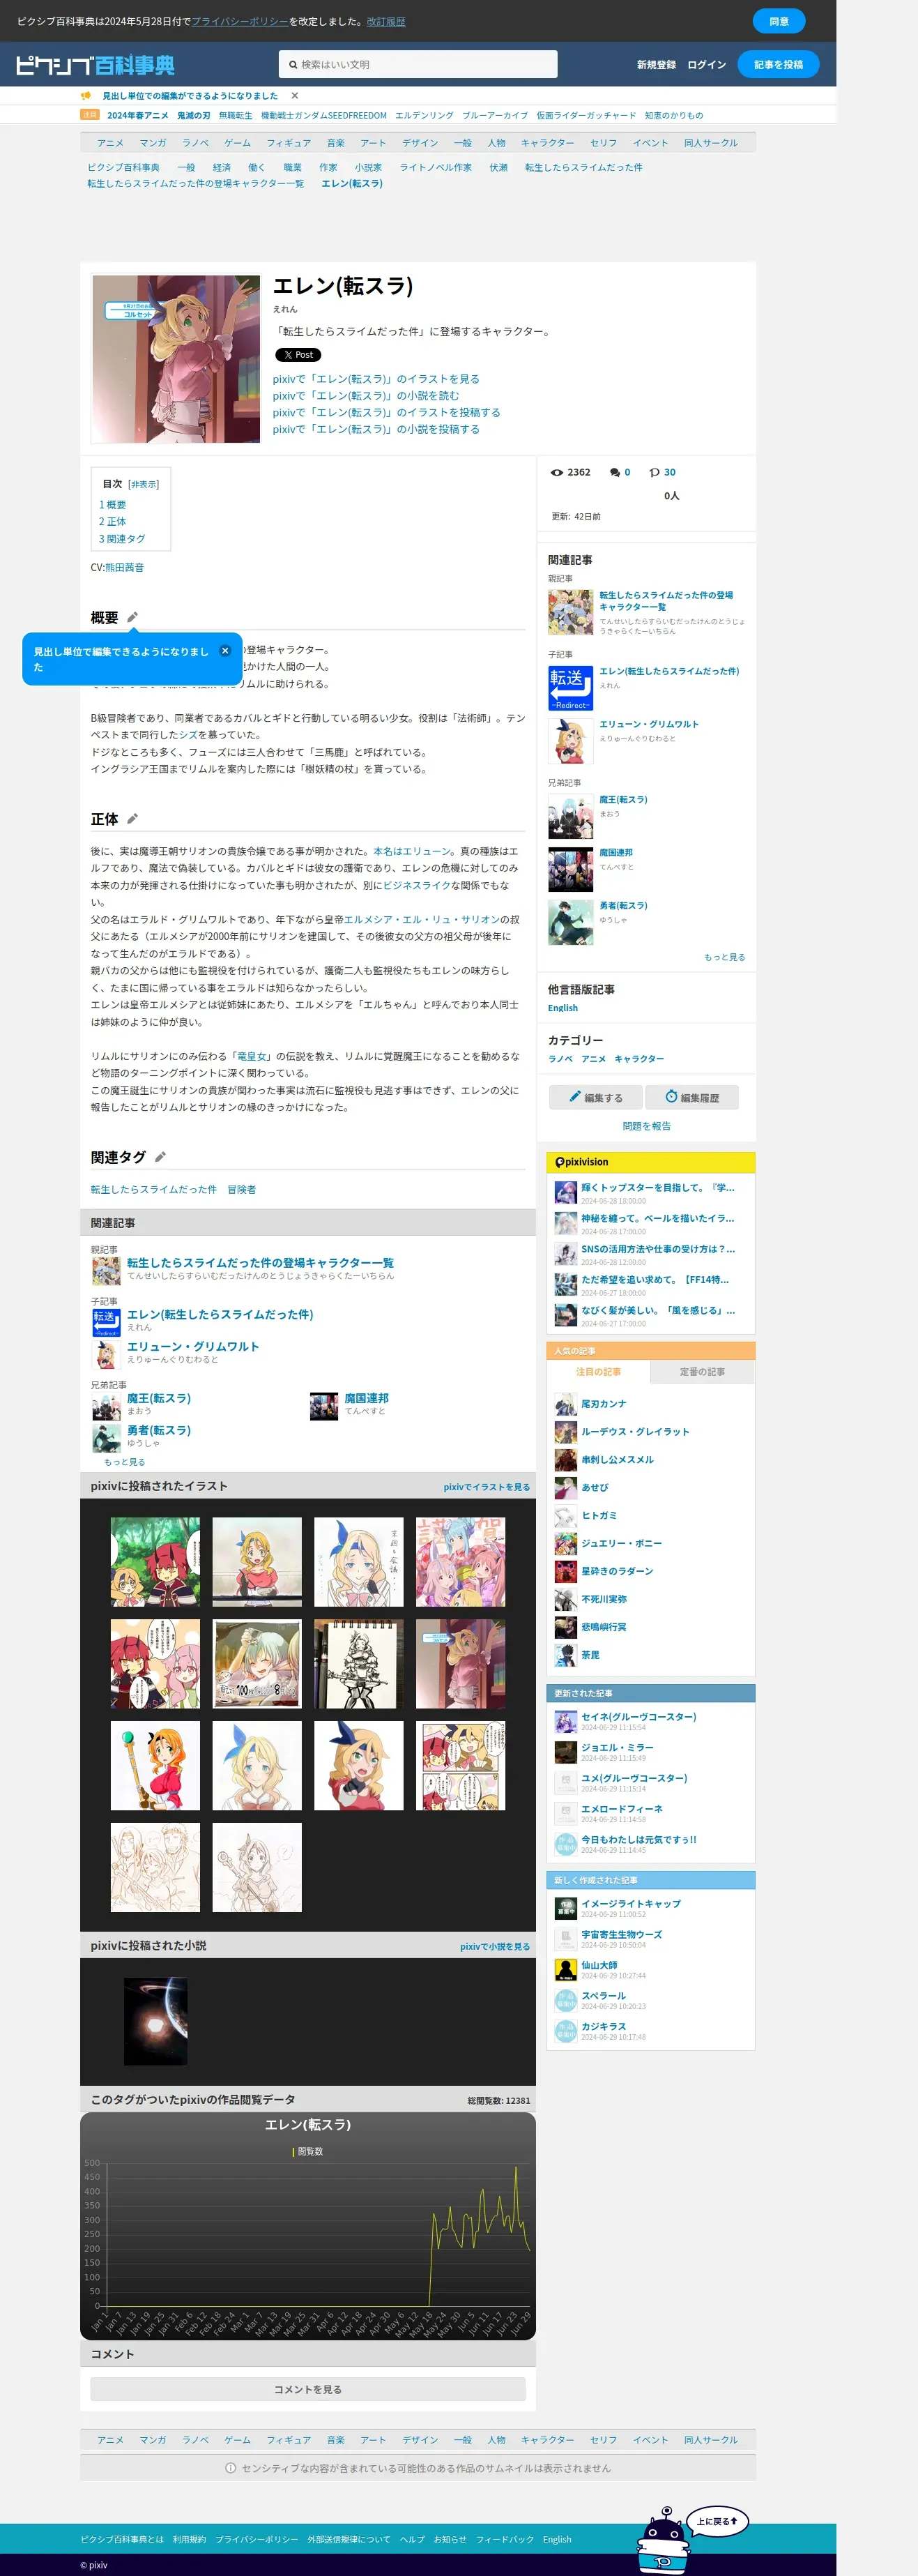This screenshot has width=918, height=2576.
Task: Click pencil icon beside 正体 heading
Action: click(132, 818)
